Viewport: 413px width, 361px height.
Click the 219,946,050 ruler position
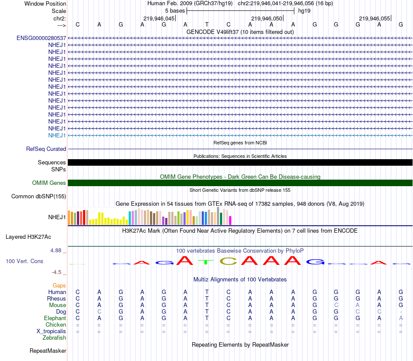(267, 18)
